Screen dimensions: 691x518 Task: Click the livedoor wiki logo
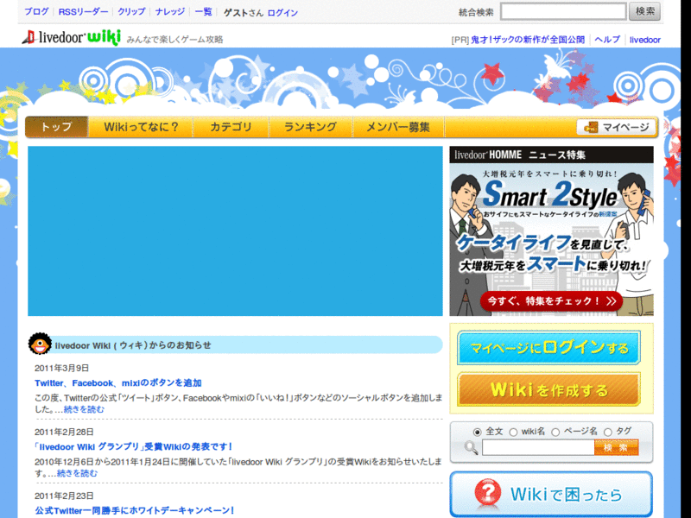(x=72, y=37)
